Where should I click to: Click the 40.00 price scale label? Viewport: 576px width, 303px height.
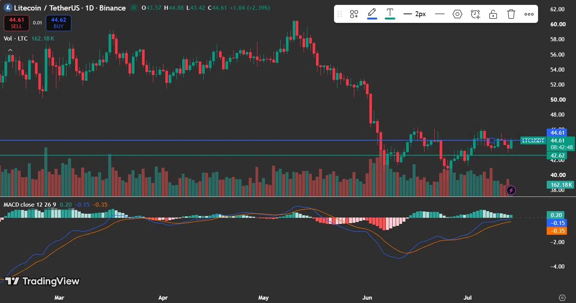click(x=558, y=175)
